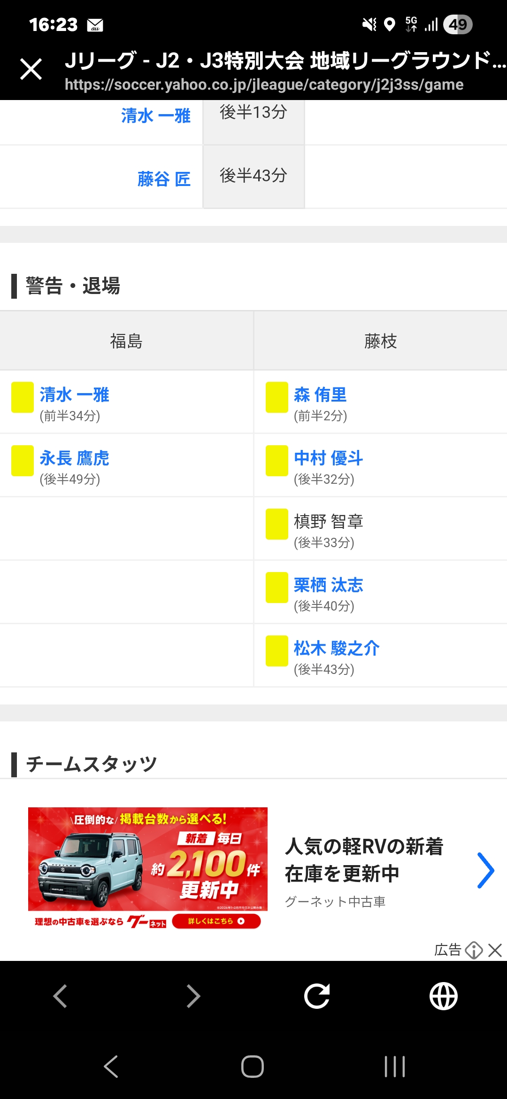507x1099 pixels.
Task: Tap the browser forward arrow
Action: click(x=192, y=996)
